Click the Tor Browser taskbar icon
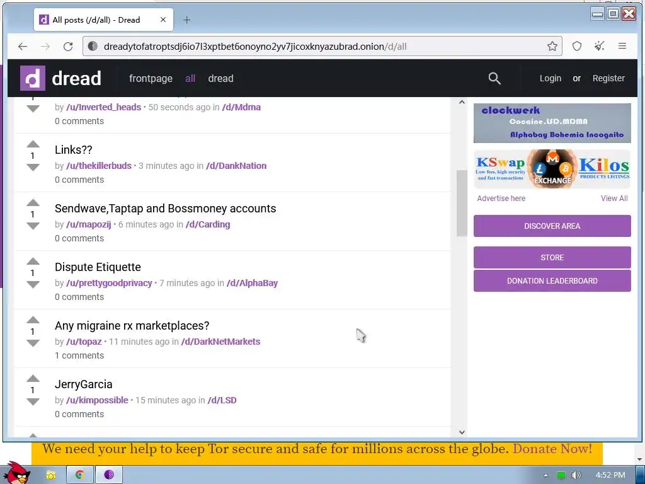Viewport: 645px width, 484px height. coord(108,475)
